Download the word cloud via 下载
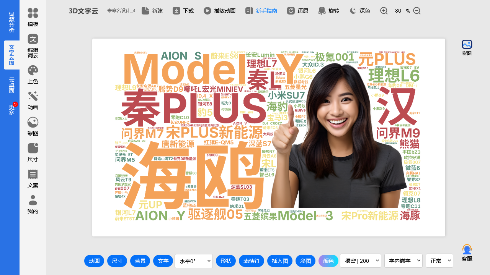Image resolution: width=490 pixels, height=275 pixels. tap(183, 11)
